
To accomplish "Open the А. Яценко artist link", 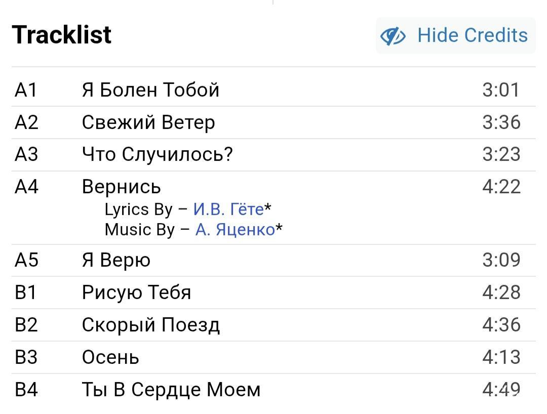I will tap(235, 230).
